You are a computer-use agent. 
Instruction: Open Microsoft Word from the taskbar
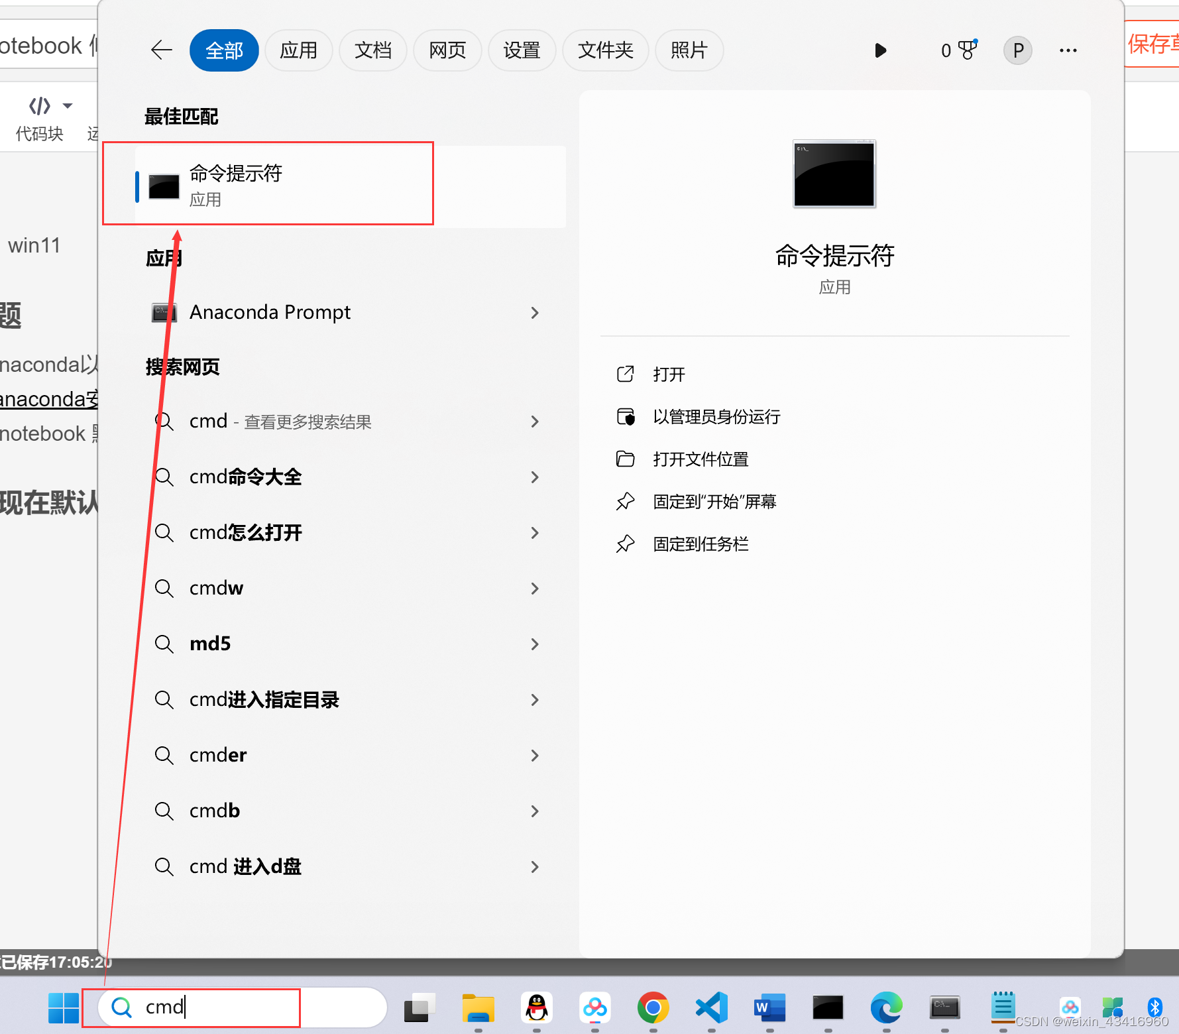[769, 1007]
